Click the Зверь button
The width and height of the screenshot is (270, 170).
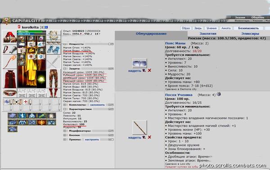click(198, 28)
